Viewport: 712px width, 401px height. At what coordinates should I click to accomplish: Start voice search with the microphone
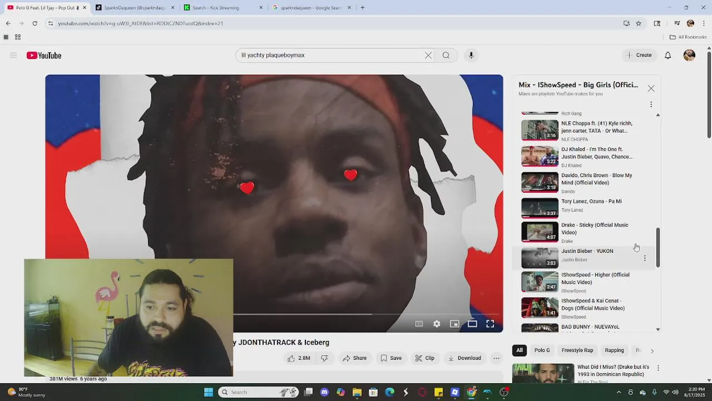(471, 55)
